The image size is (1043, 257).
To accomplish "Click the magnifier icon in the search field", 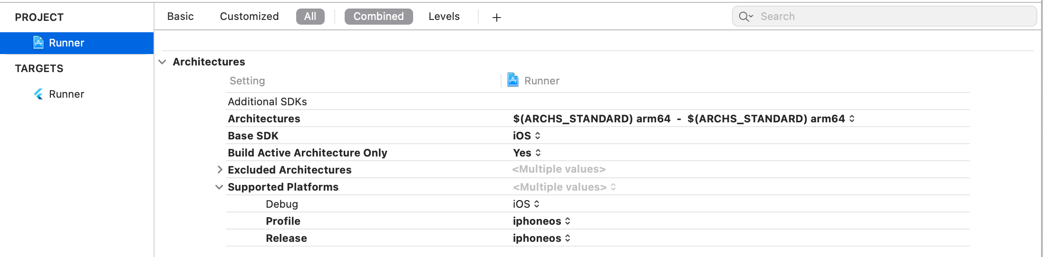I will click(746, 17).
